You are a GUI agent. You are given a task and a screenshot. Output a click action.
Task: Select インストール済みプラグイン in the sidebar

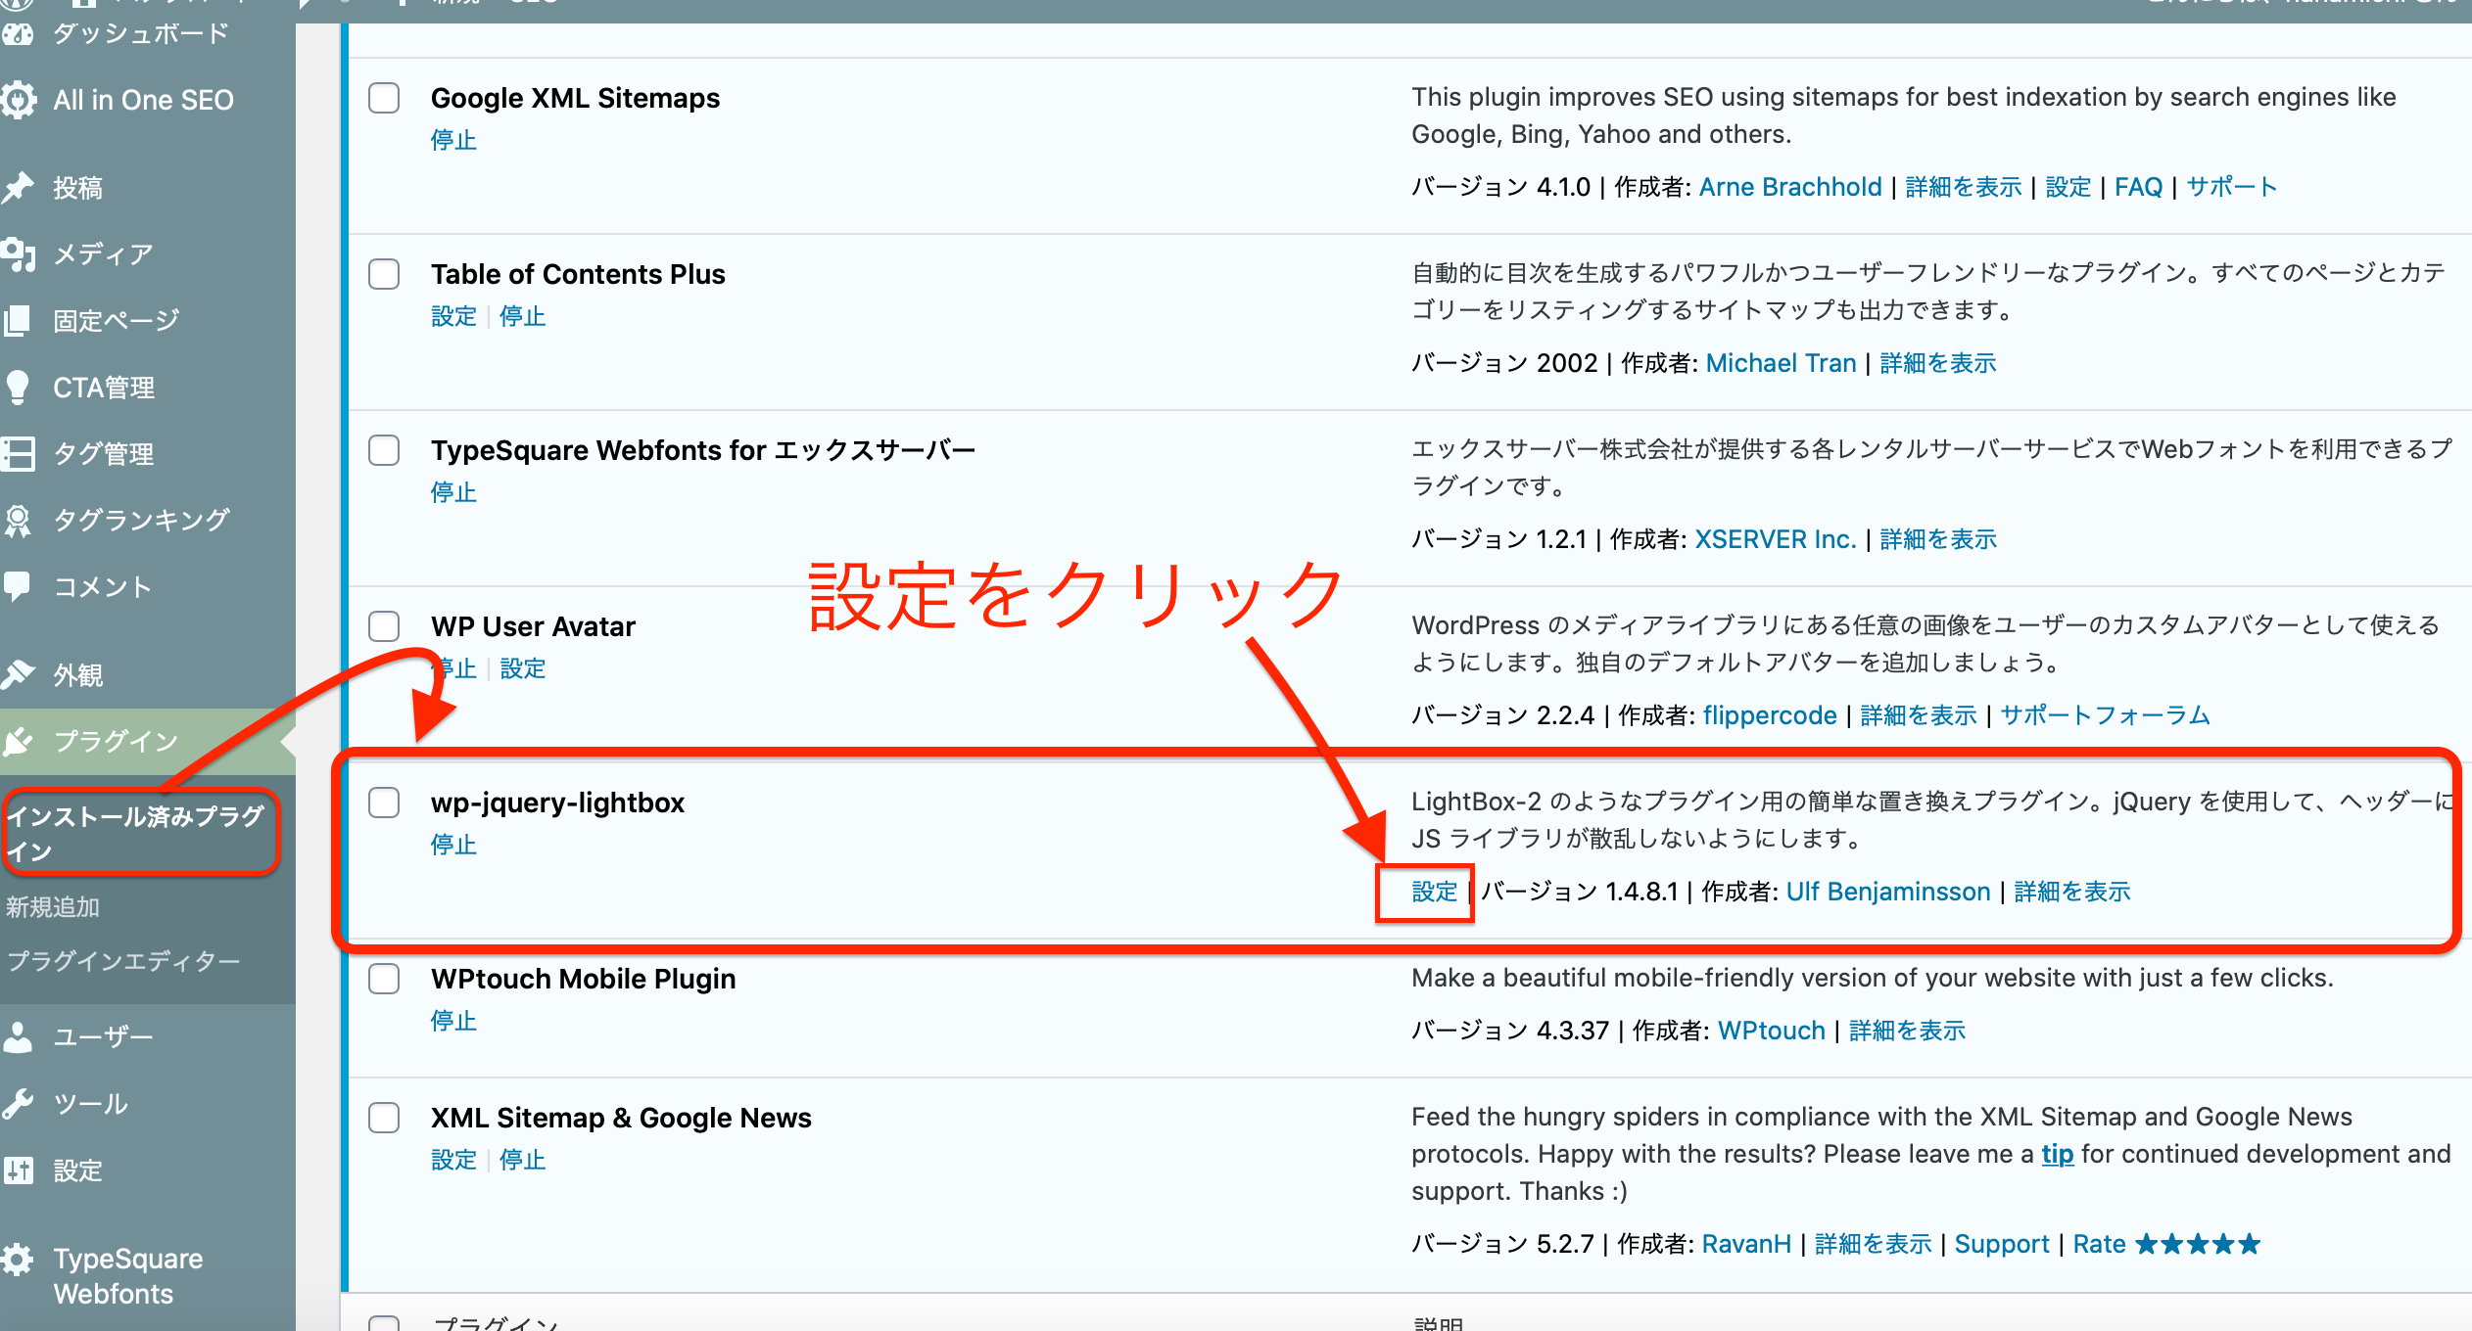tap(137, 833)
